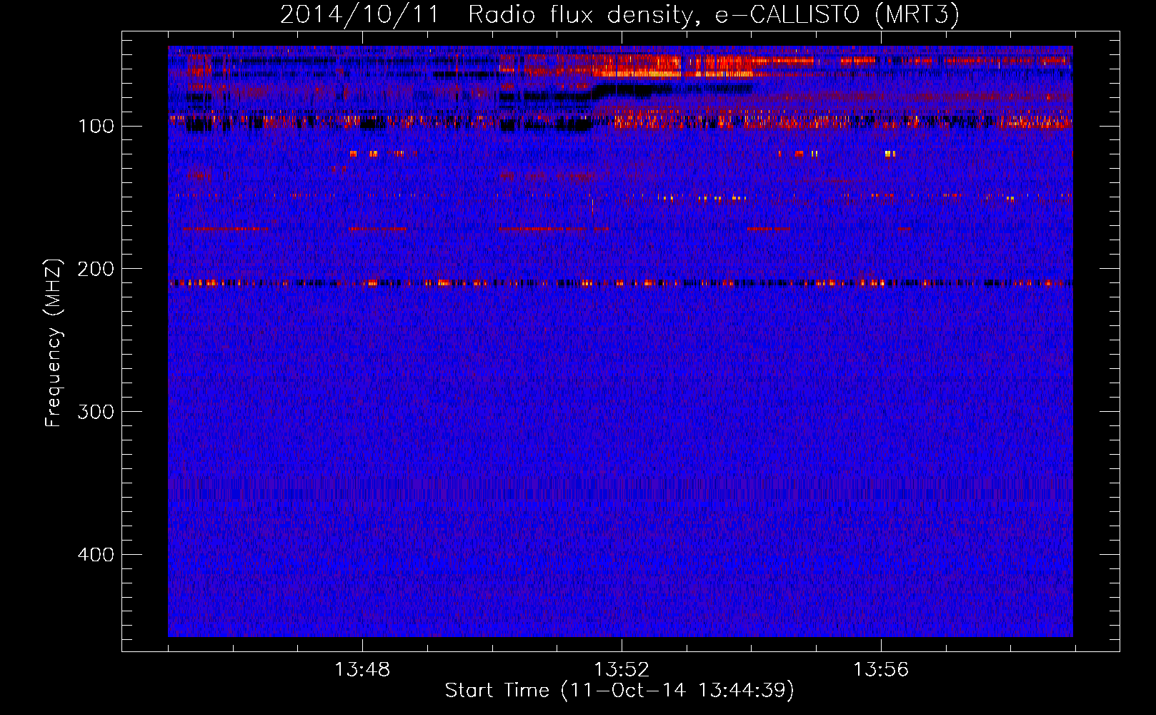1156x715 pixels.
Task: Click the 13:48 time tick label
Action: (362, 669)
